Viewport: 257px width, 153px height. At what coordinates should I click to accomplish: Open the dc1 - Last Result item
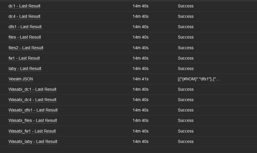pos(24,6)
